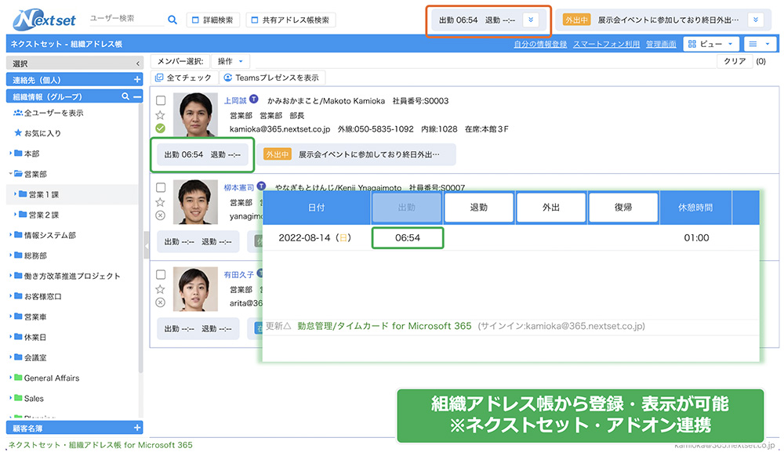Open 詳細検索 advanced search
784x452 pixels.
tap(213, 20)
